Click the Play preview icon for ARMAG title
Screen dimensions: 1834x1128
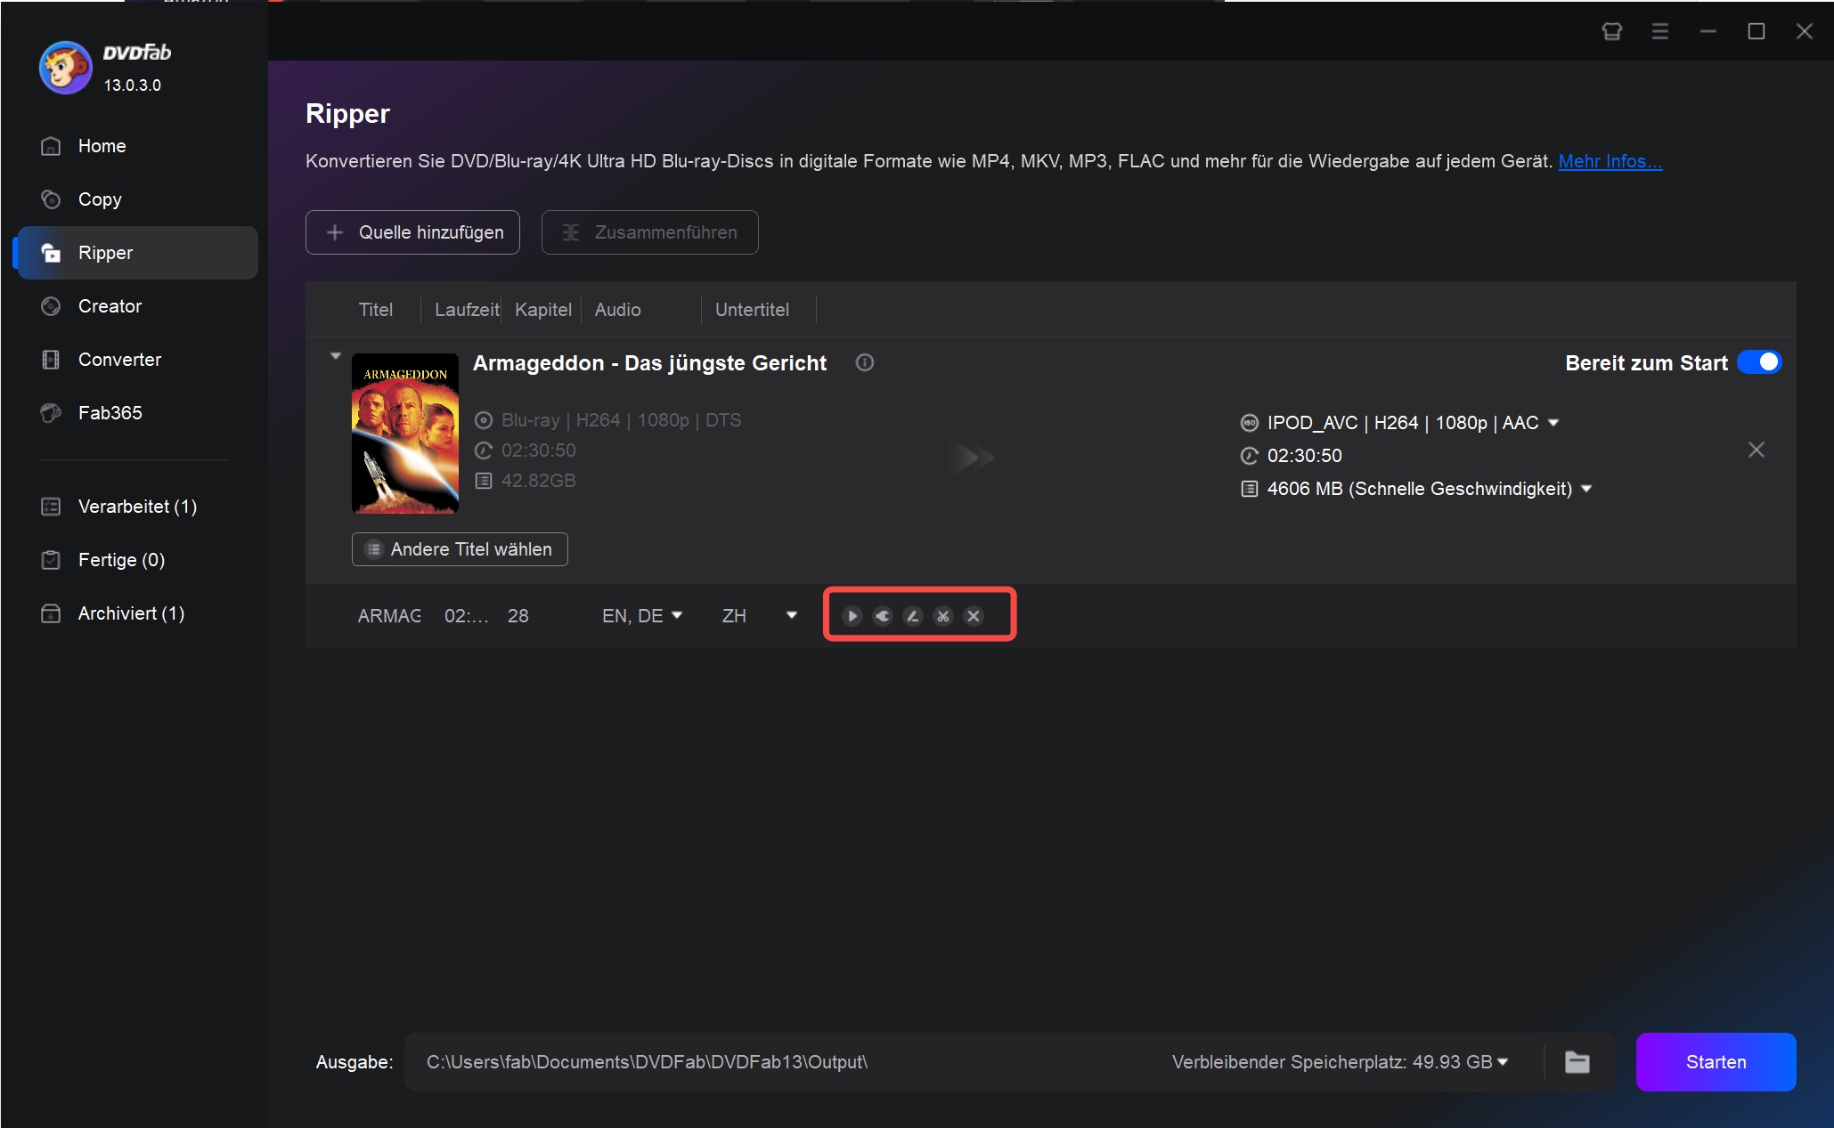pos(852,616)
